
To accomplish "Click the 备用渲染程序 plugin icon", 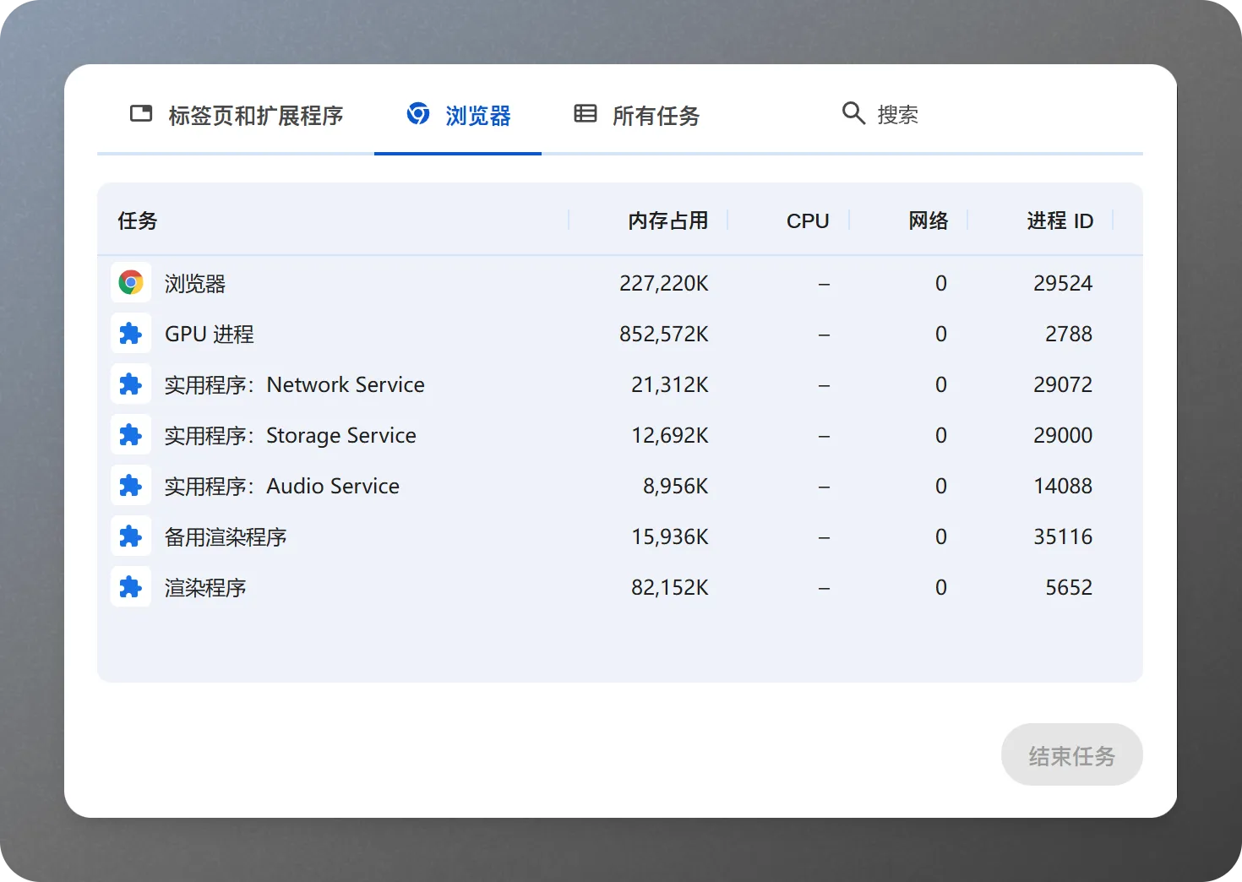I will coord(131,536).
